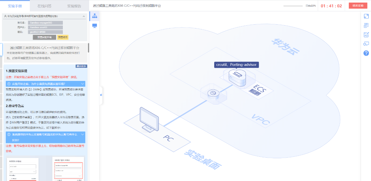Collapse the 华为云实验账号 panel chevron

84,16
